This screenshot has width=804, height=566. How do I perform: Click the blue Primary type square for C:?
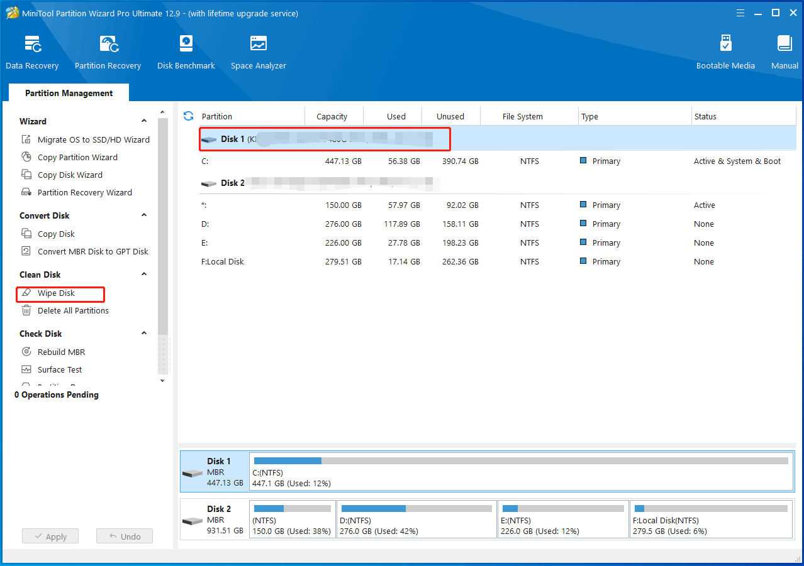pos(584,161)
